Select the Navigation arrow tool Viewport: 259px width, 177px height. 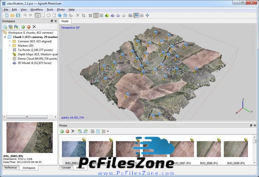pyautogui.click(x=38, y=16)
